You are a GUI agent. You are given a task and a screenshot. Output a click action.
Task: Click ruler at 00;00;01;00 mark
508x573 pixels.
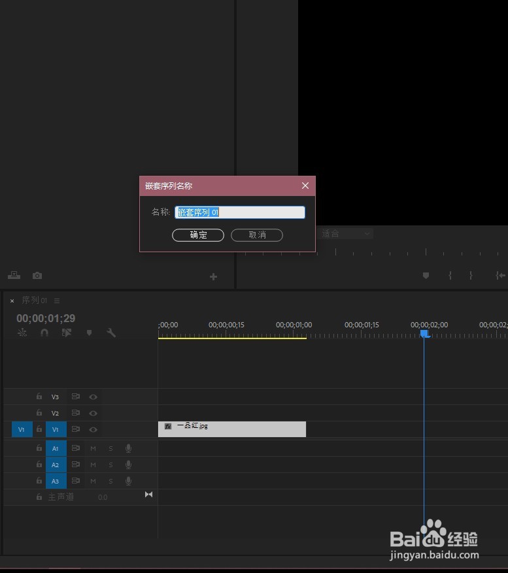coord(294,325)
